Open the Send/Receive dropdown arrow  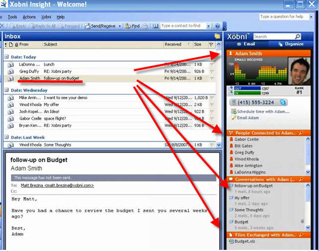pos(119,26)
